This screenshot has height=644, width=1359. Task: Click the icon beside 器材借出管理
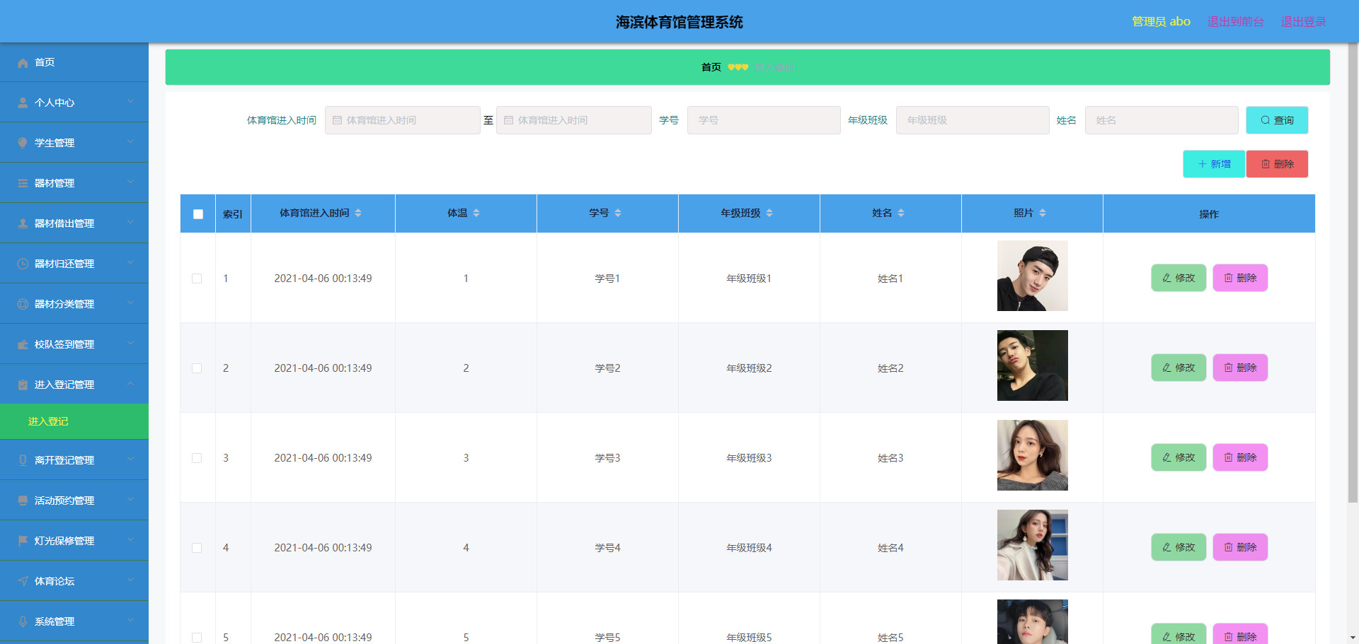23,224
